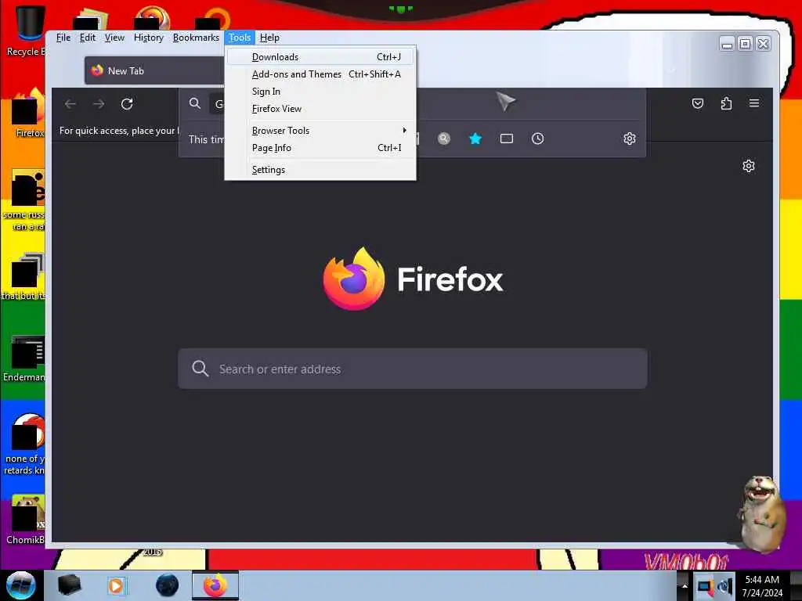Click the Back navigation arrow
The image size is (802, 601).
pos(70,104)
